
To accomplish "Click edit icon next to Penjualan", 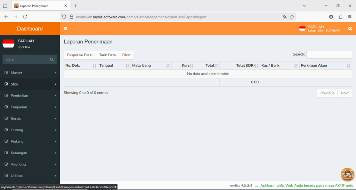I will click(6, 107).
